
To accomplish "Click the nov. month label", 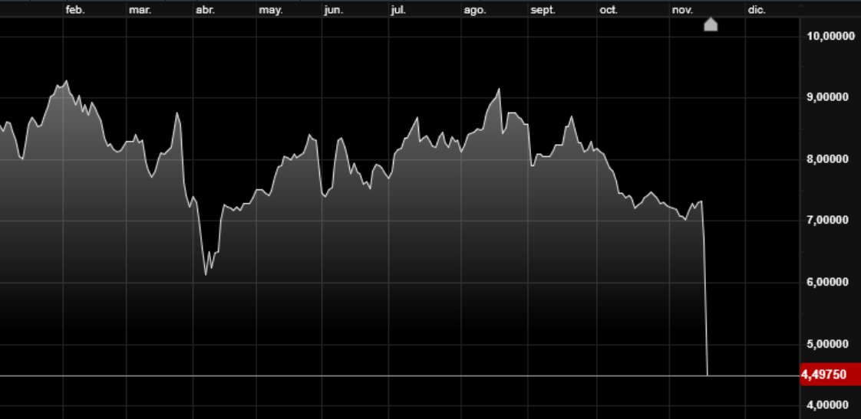I will [x=682, y=10].
